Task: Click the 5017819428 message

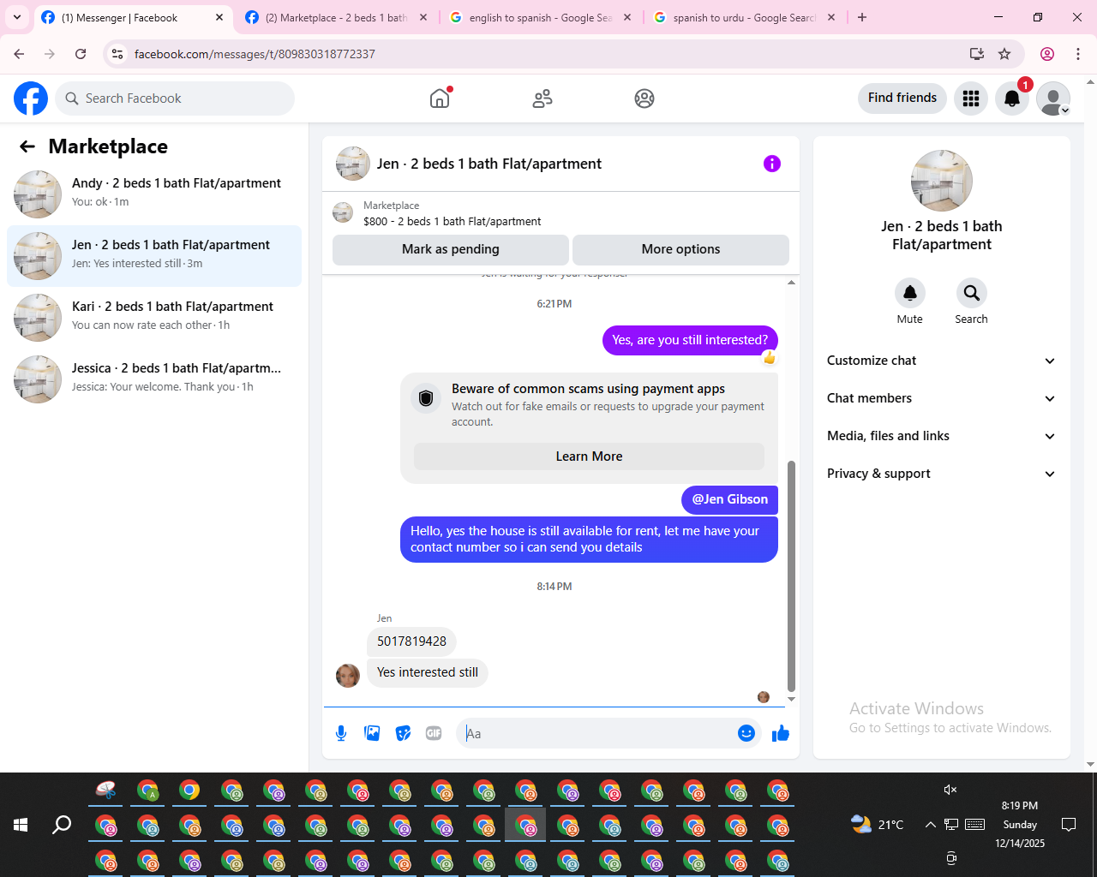Action: 411,641
